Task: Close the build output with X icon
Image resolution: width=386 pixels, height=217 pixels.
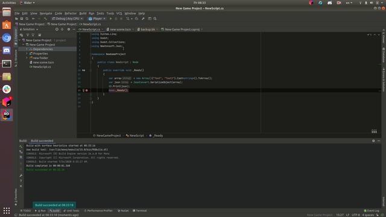Action: (21, 186)
